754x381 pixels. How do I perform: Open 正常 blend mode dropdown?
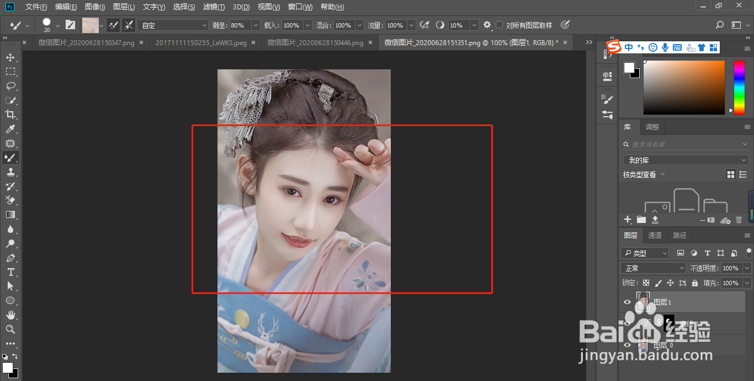click(653, 268)
